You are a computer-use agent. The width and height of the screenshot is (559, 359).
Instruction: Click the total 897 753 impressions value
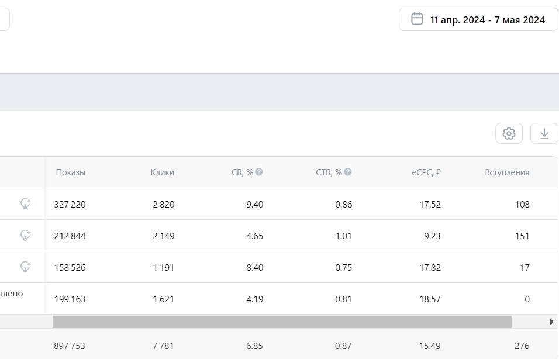(70, 346)
